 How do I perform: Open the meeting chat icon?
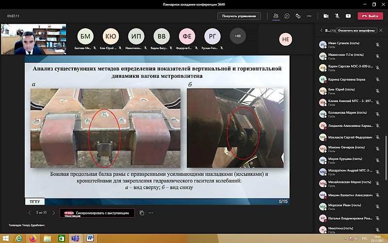[x=287, y=16]
